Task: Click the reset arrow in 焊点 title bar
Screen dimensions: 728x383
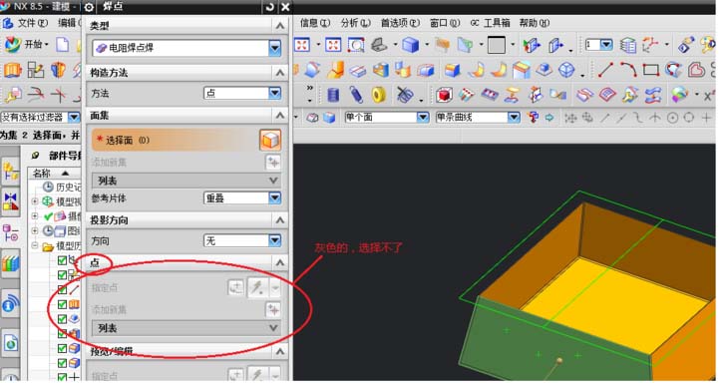Action: [x=269, y=7]
